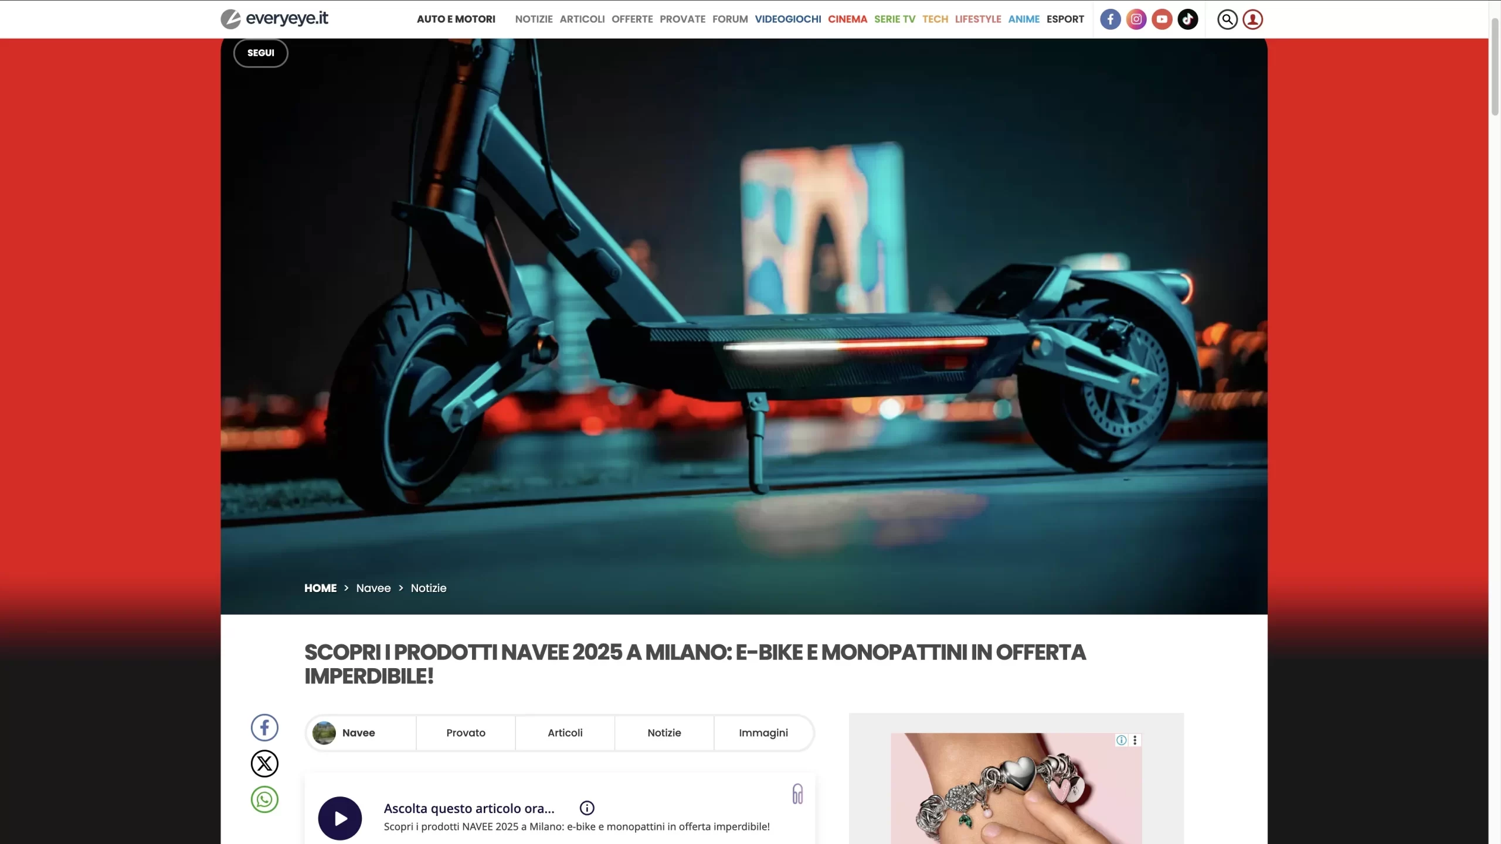Switch to the Notizie tab below headline
The height and width of the screenshot is (844, 1501).
[x=664, y=733]
